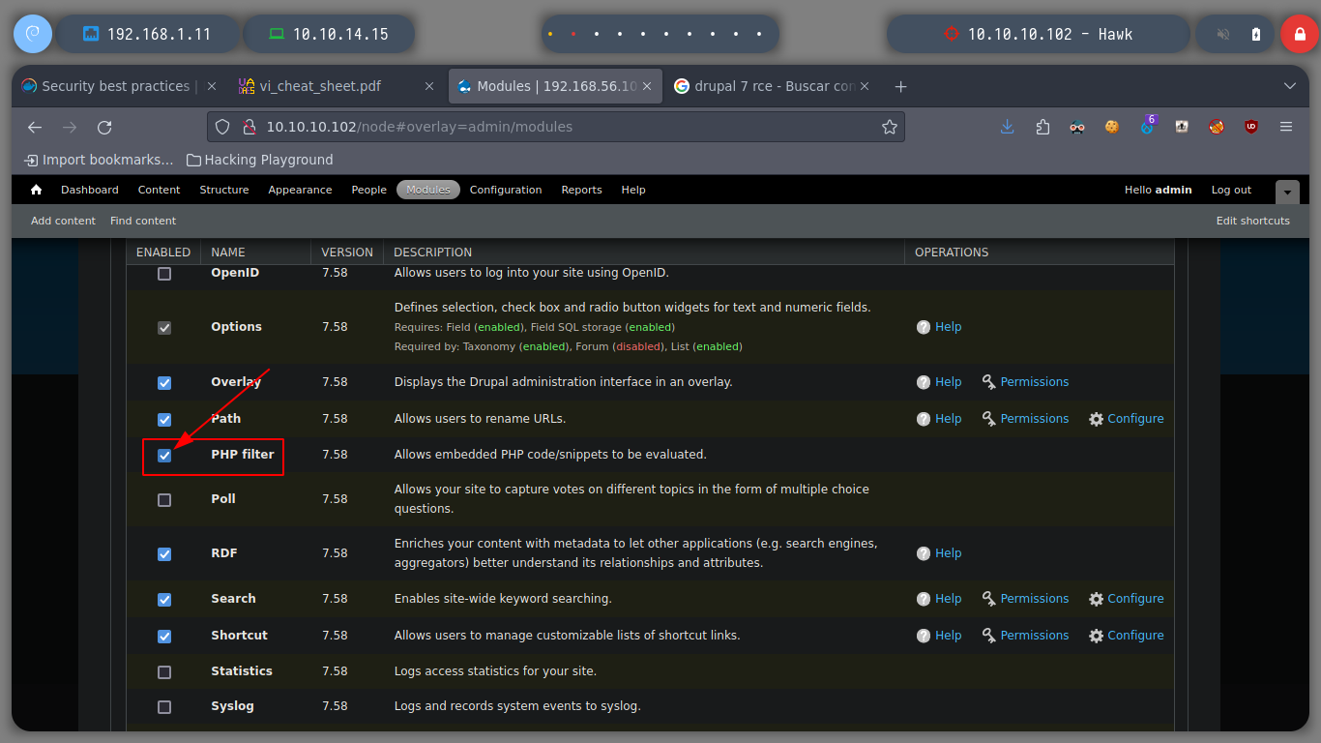The width and height of the screenshot is (1321, 743).
Task: Close the vi_cheat_sheet.pdf tab
Action: pyautogui.click(x=429, y=86)
